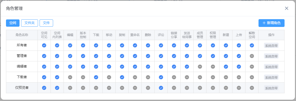Click 仅预览者's 空间内列表 checkmark icon
Screen dimensions: 296x101
[x=57, y=88]
